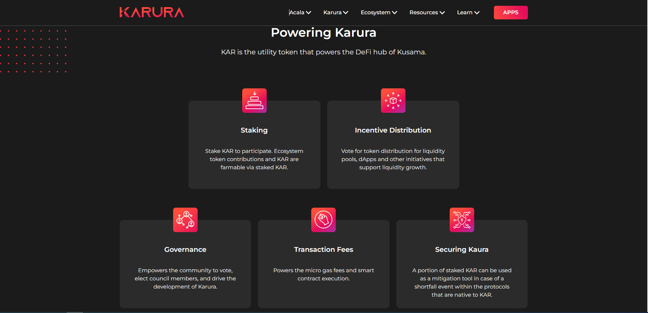Click chevron arrow next to Acala
This screenshot has width=648, height=313.
[309, 13]
